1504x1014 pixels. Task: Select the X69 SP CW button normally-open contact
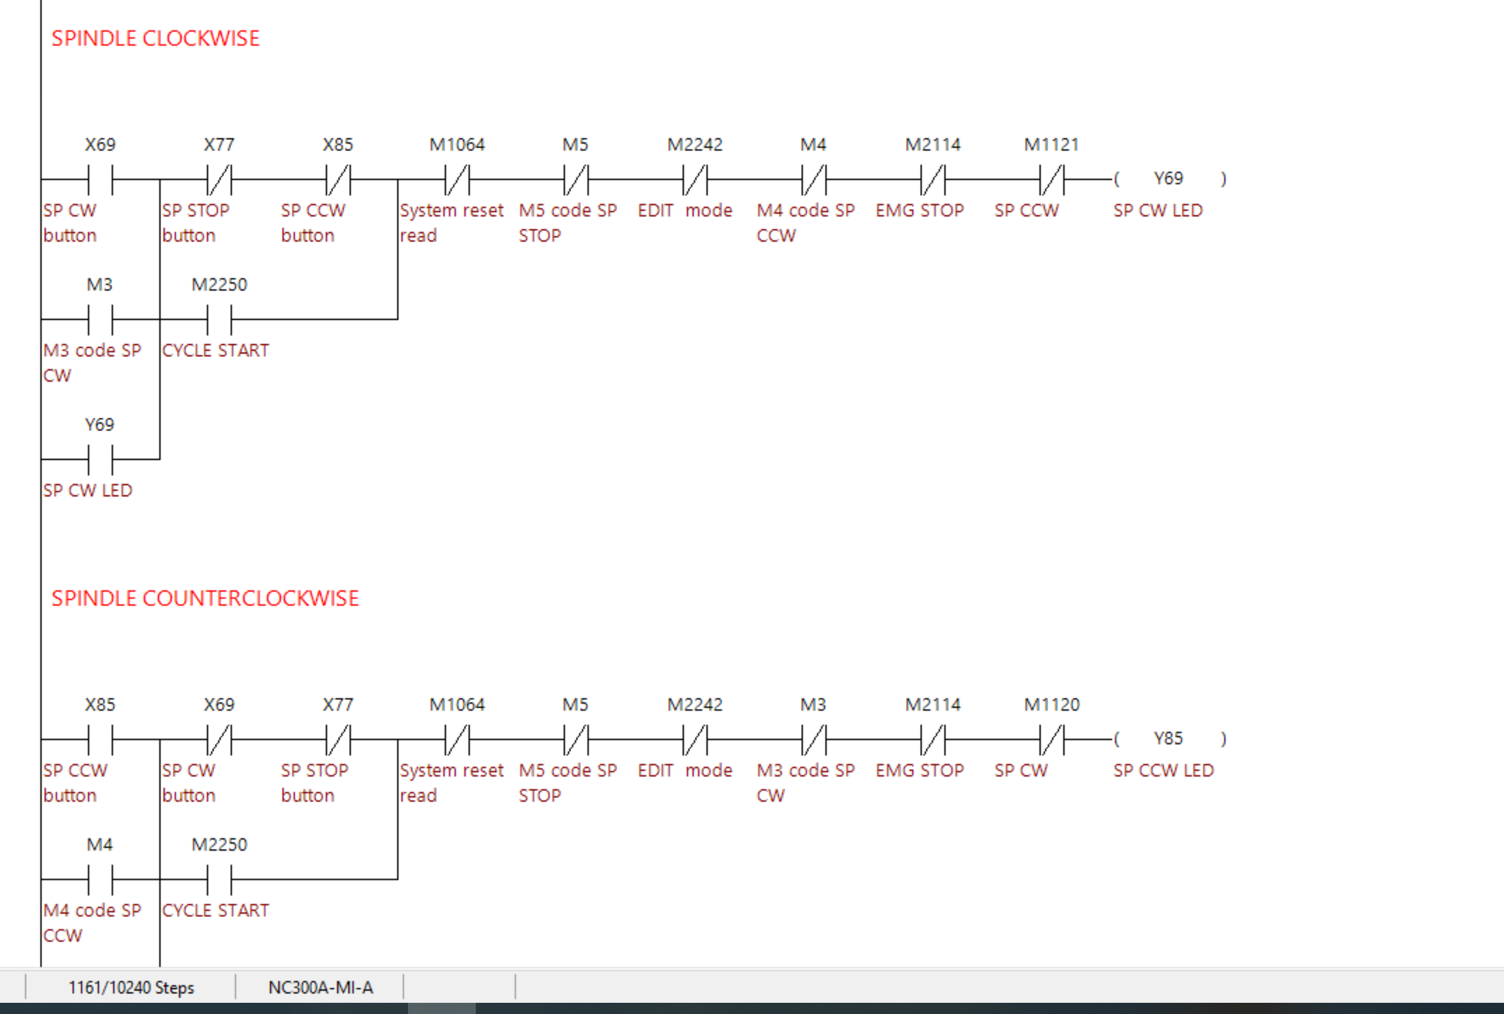pyautogui.click(x=100, y=180)
